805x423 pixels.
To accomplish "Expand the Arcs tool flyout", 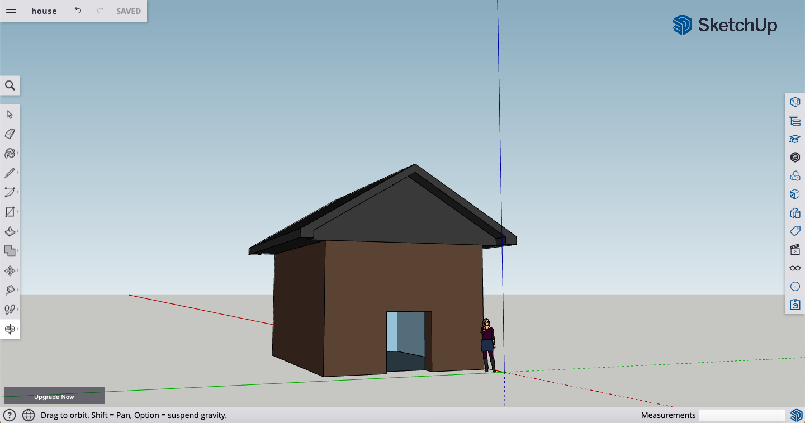I will pyautogui.click(x=17, y=192).
